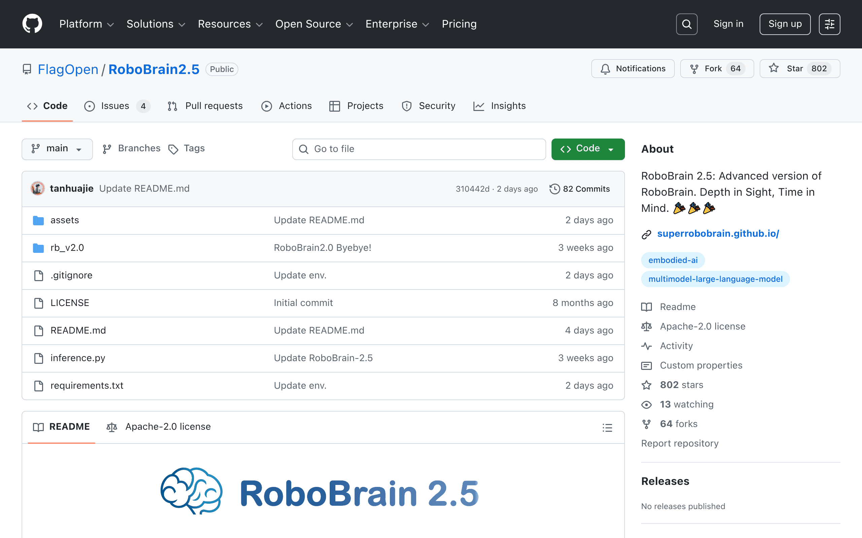Open the FlagOpen organization link
The height and width of the screenshot is (538, 862).
68,69
